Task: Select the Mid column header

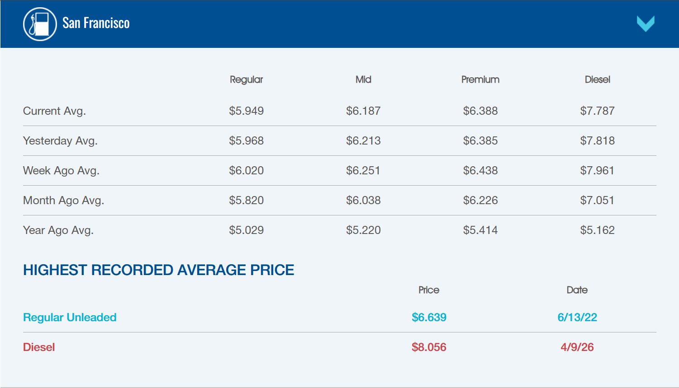Action: 363,79
